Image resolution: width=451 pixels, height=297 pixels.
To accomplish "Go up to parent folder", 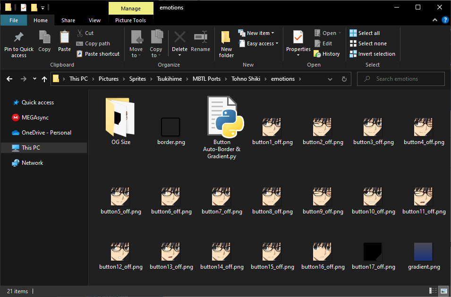I will pos(44,79).
